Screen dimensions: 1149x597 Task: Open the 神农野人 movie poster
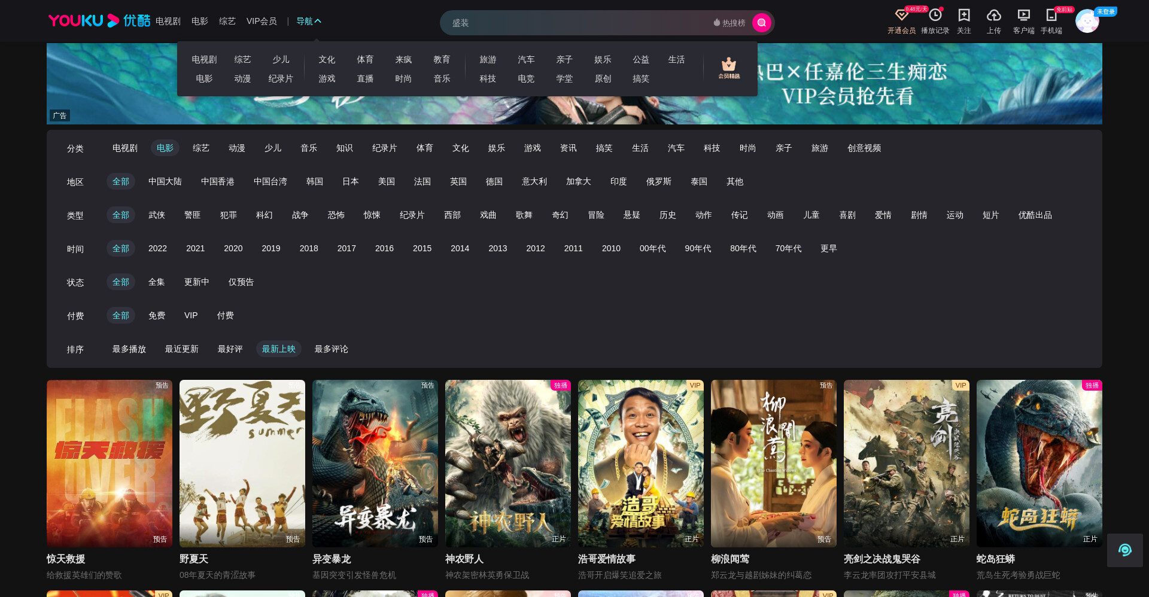point(508,463)
